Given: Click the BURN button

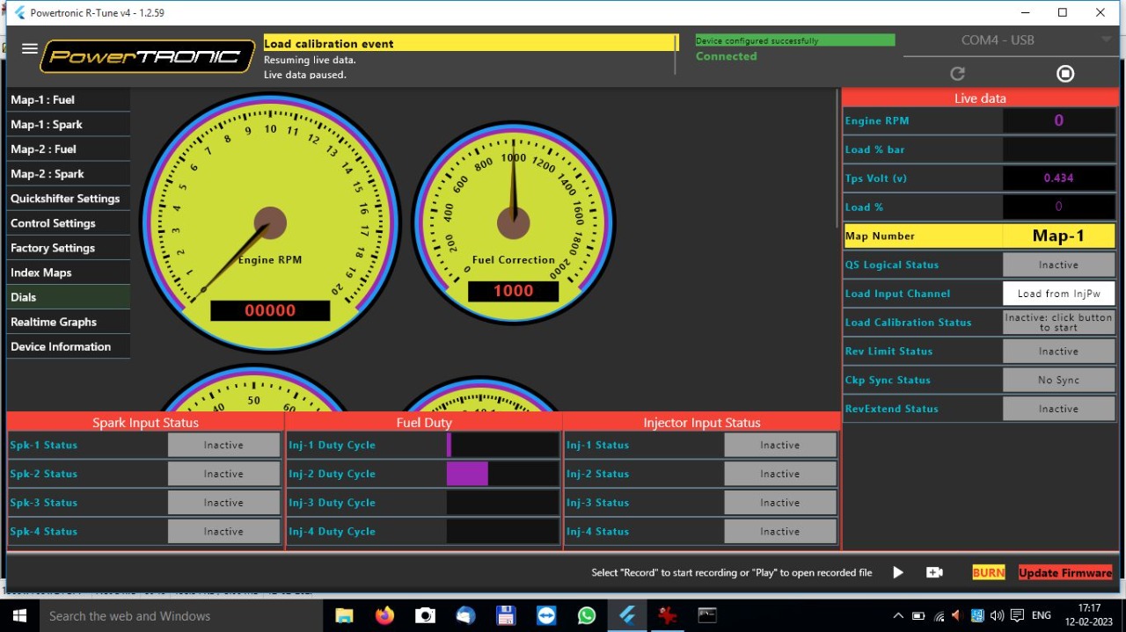Looking at the screenshot, I should 988,572.
